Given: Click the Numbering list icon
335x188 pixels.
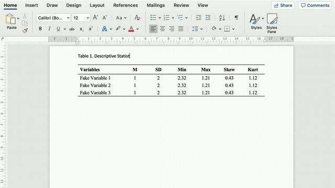Looking at the screenshot, I should (166, 18).
